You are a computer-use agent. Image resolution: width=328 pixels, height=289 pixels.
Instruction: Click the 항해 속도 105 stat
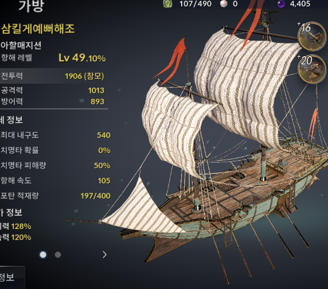pyautogui.click(x=55, y=181)
